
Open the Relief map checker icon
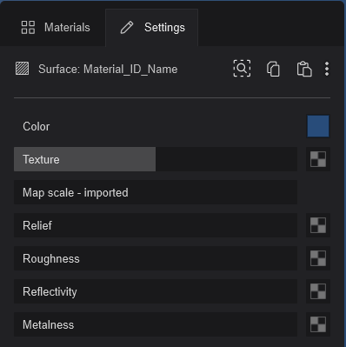tap(318, 225)
